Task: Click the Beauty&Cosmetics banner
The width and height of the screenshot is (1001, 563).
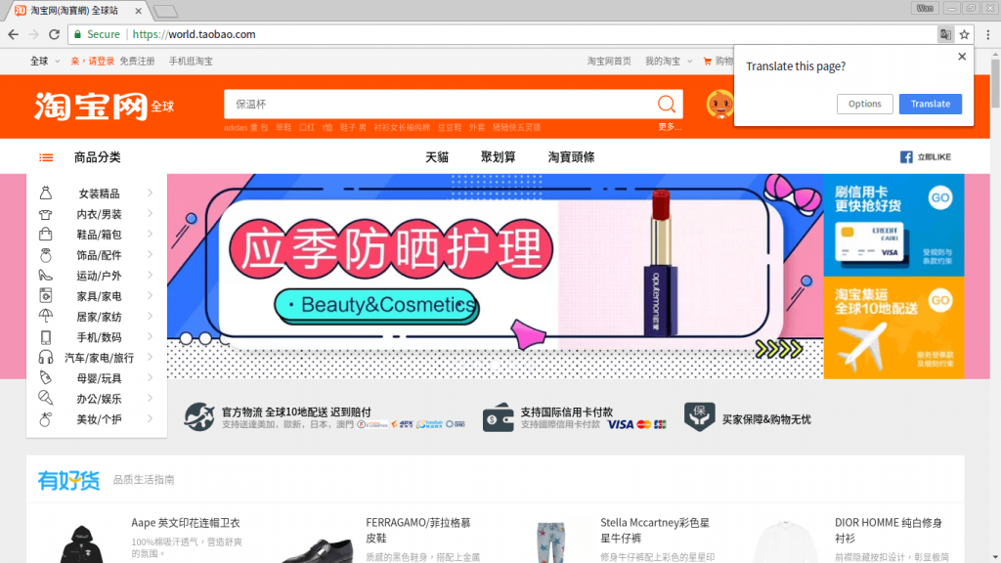Action: click(496, 276)
